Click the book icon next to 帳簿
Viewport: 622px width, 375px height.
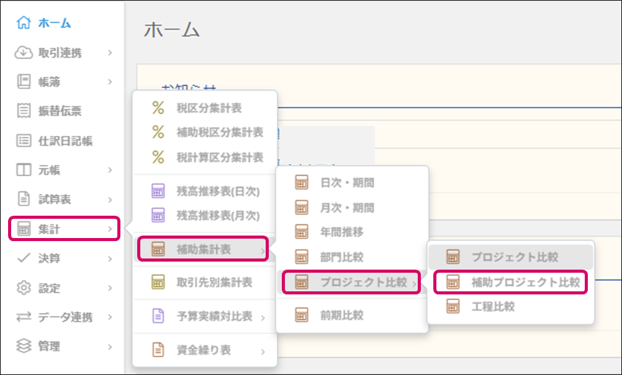pos(24,82)
